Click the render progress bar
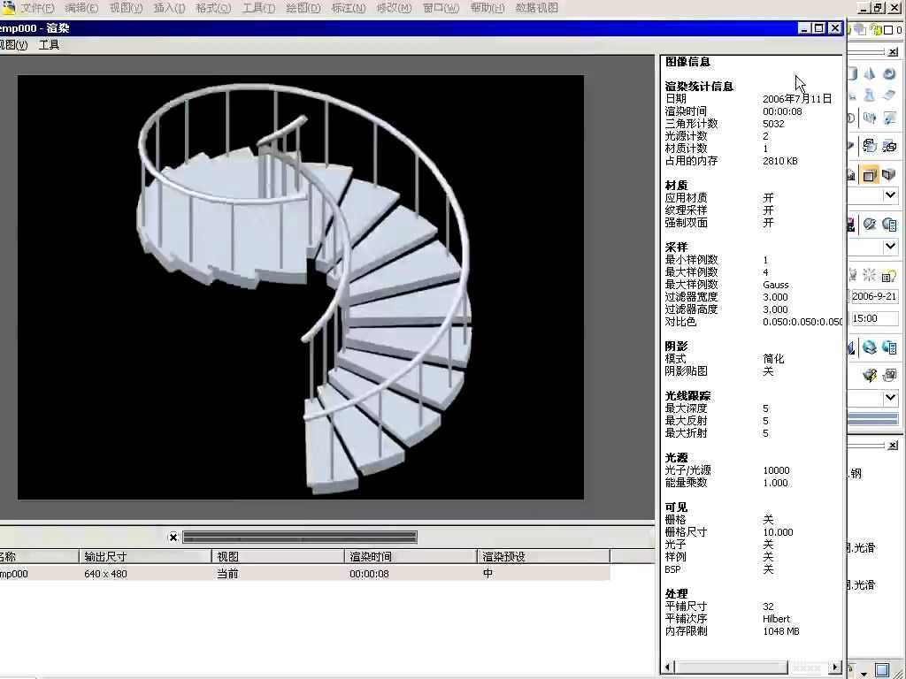Screen dimensions: 906x679 (300, 538)
